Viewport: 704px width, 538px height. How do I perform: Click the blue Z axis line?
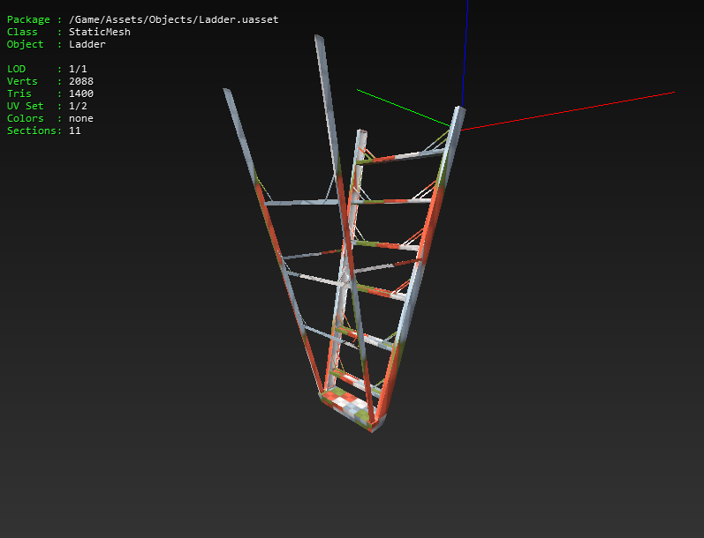point(466,53)
